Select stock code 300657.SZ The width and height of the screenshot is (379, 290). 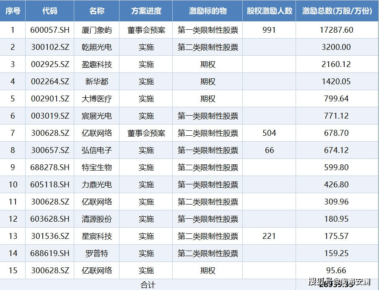pos(50,150)
